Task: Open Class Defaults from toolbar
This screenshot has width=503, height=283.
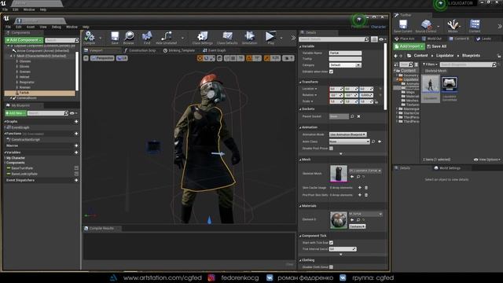Action: 227,38
